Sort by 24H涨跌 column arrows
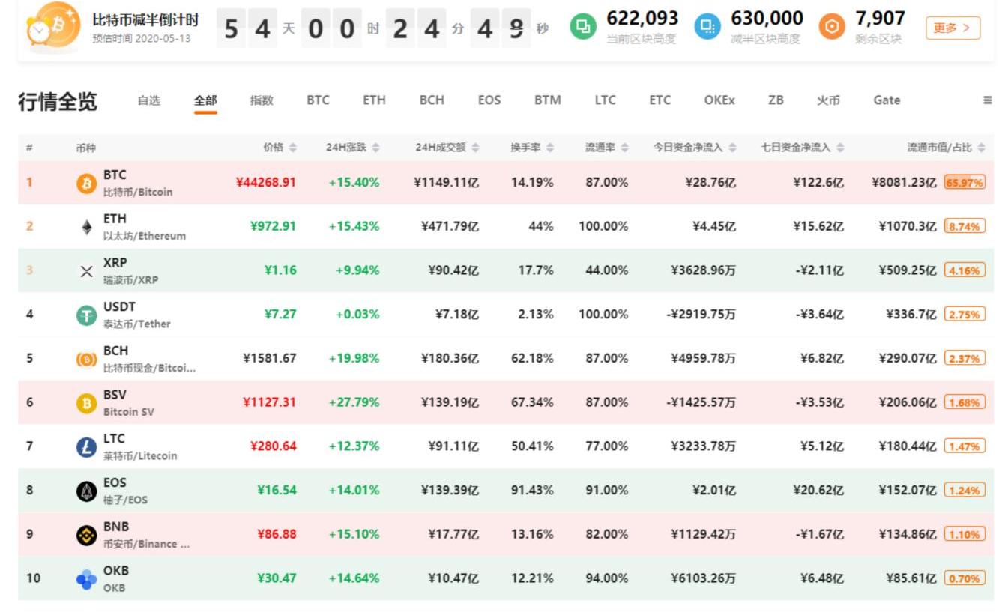Viewport: 1005px width, 612px height. pyautogui.click(x=375, y=148)
